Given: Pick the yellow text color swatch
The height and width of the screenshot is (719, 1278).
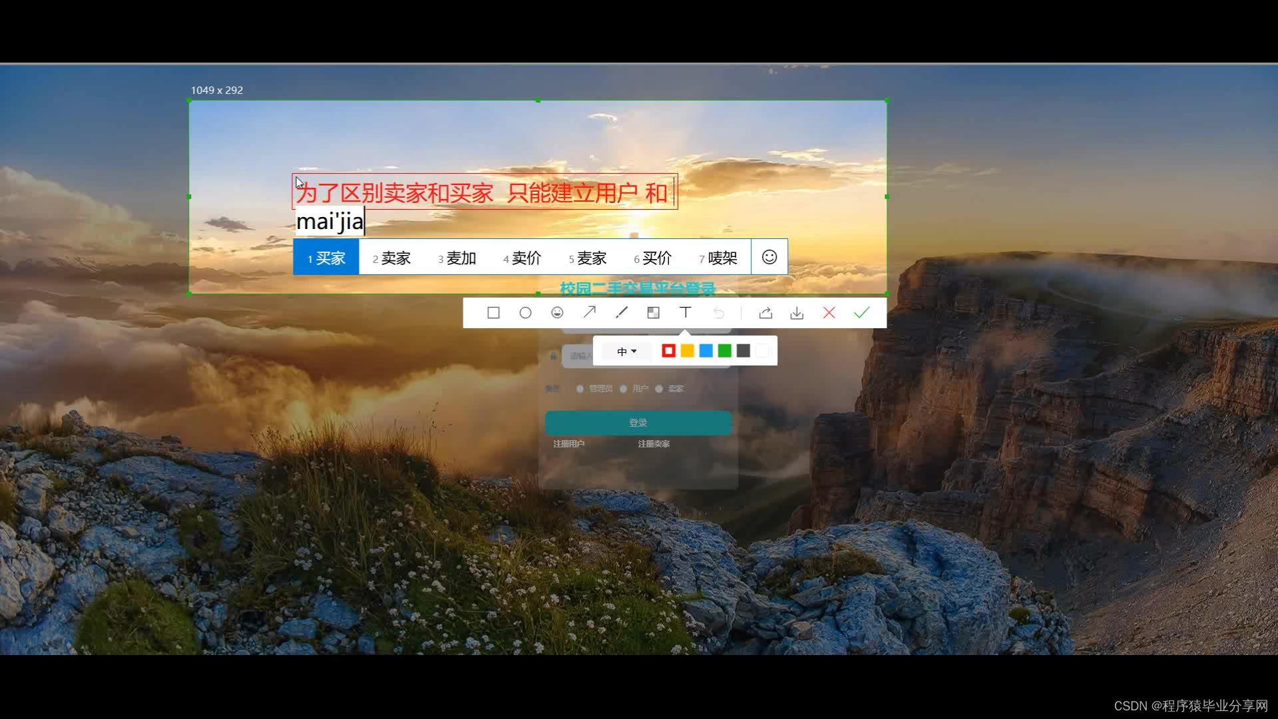Looking at the screenshot, I should [x=688, y=351].
